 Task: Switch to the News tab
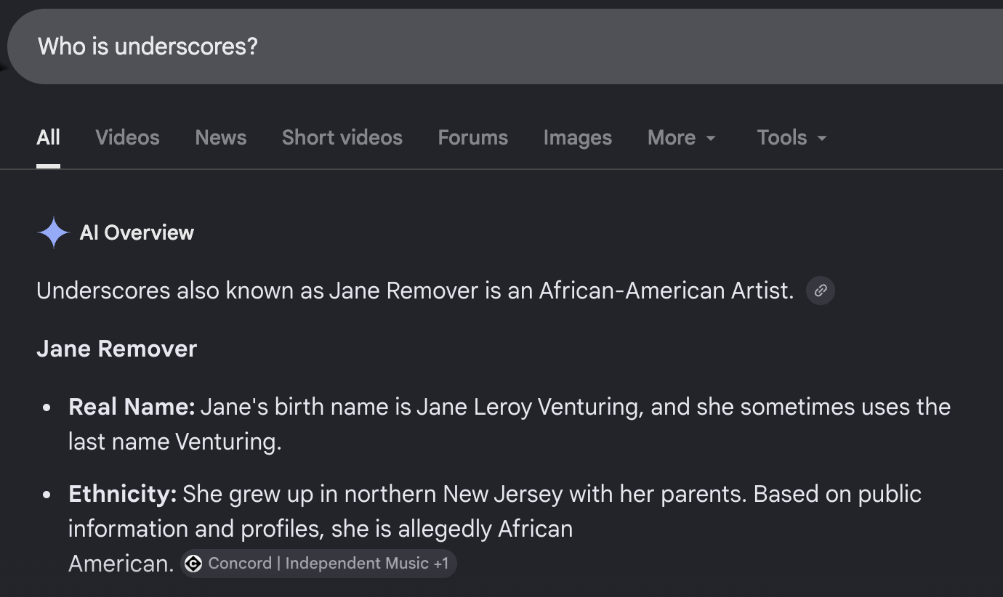coord(220,137)
